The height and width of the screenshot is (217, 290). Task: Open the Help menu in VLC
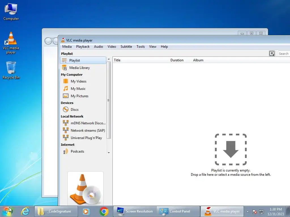[164, 47]
